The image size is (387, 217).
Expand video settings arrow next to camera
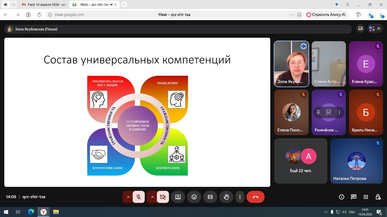(152, 197)
